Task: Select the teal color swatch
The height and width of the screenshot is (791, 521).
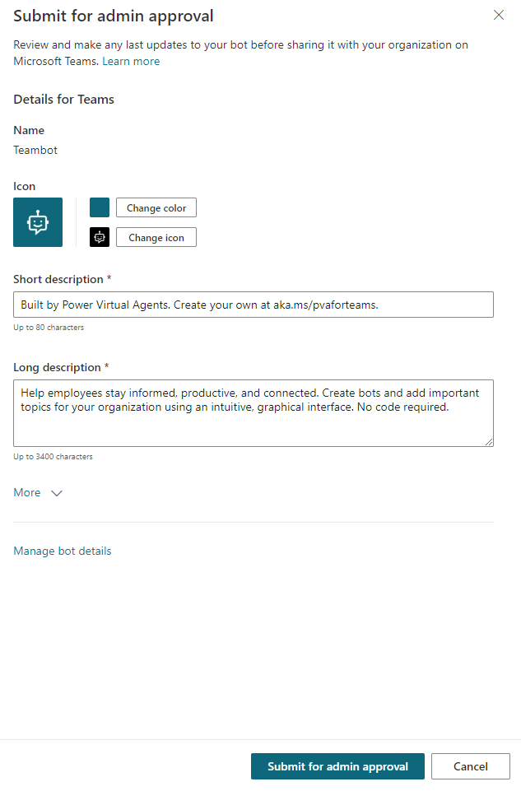Action: pyautogui.click(x=100, y=207)
